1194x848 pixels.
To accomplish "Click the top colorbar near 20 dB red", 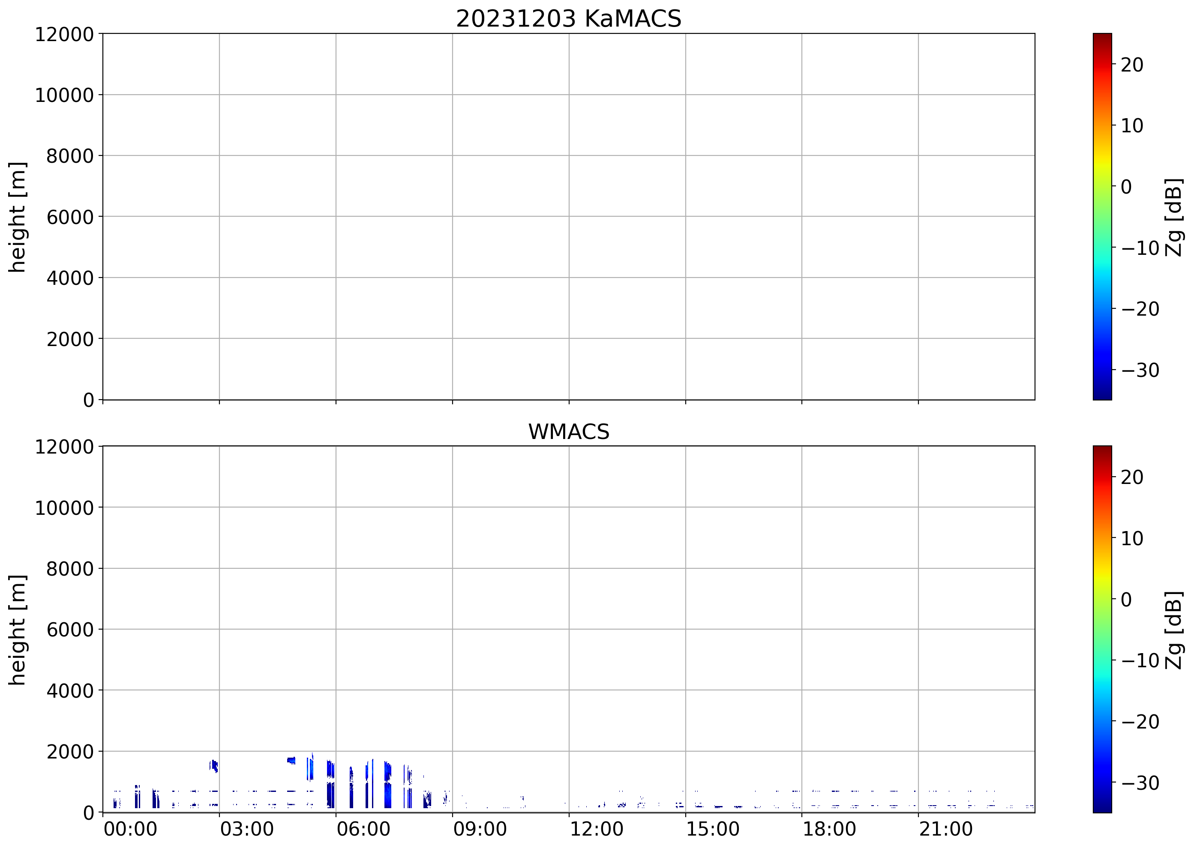I will [1102, 65].
